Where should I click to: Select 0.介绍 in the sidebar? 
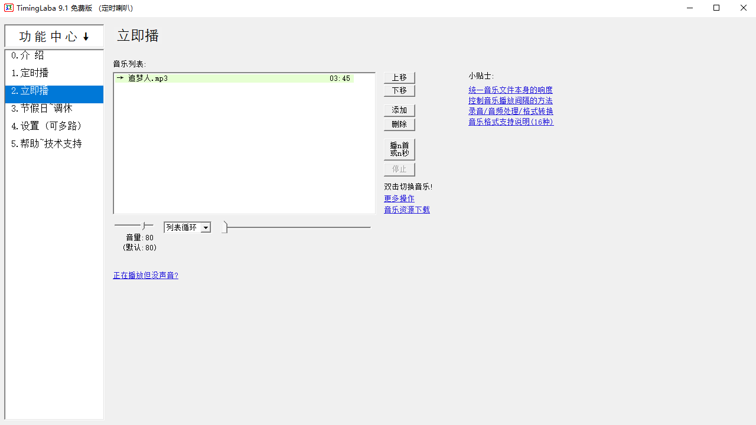(x=28, y=55)
